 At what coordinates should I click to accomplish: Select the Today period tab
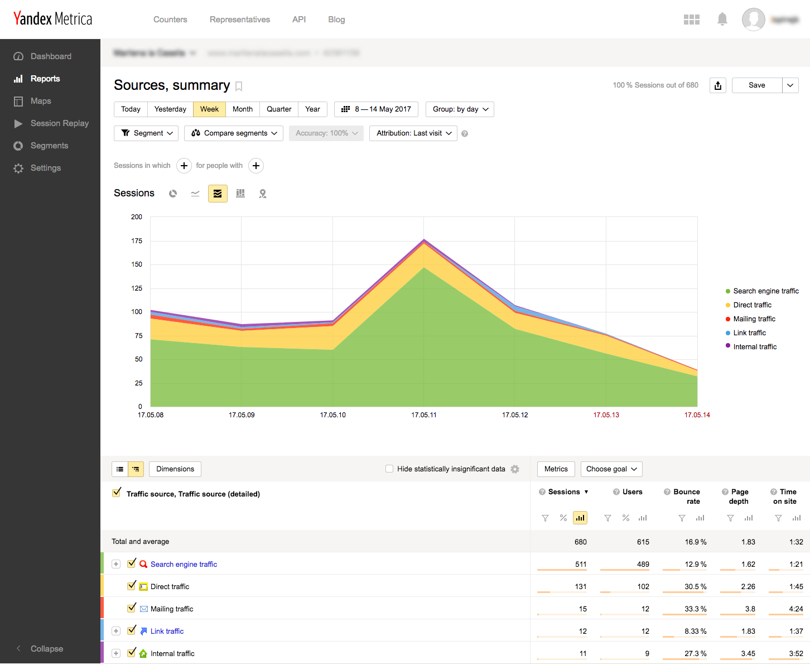click(x=131, y=109)
